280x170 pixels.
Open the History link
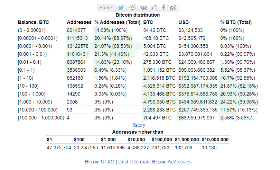138,125
